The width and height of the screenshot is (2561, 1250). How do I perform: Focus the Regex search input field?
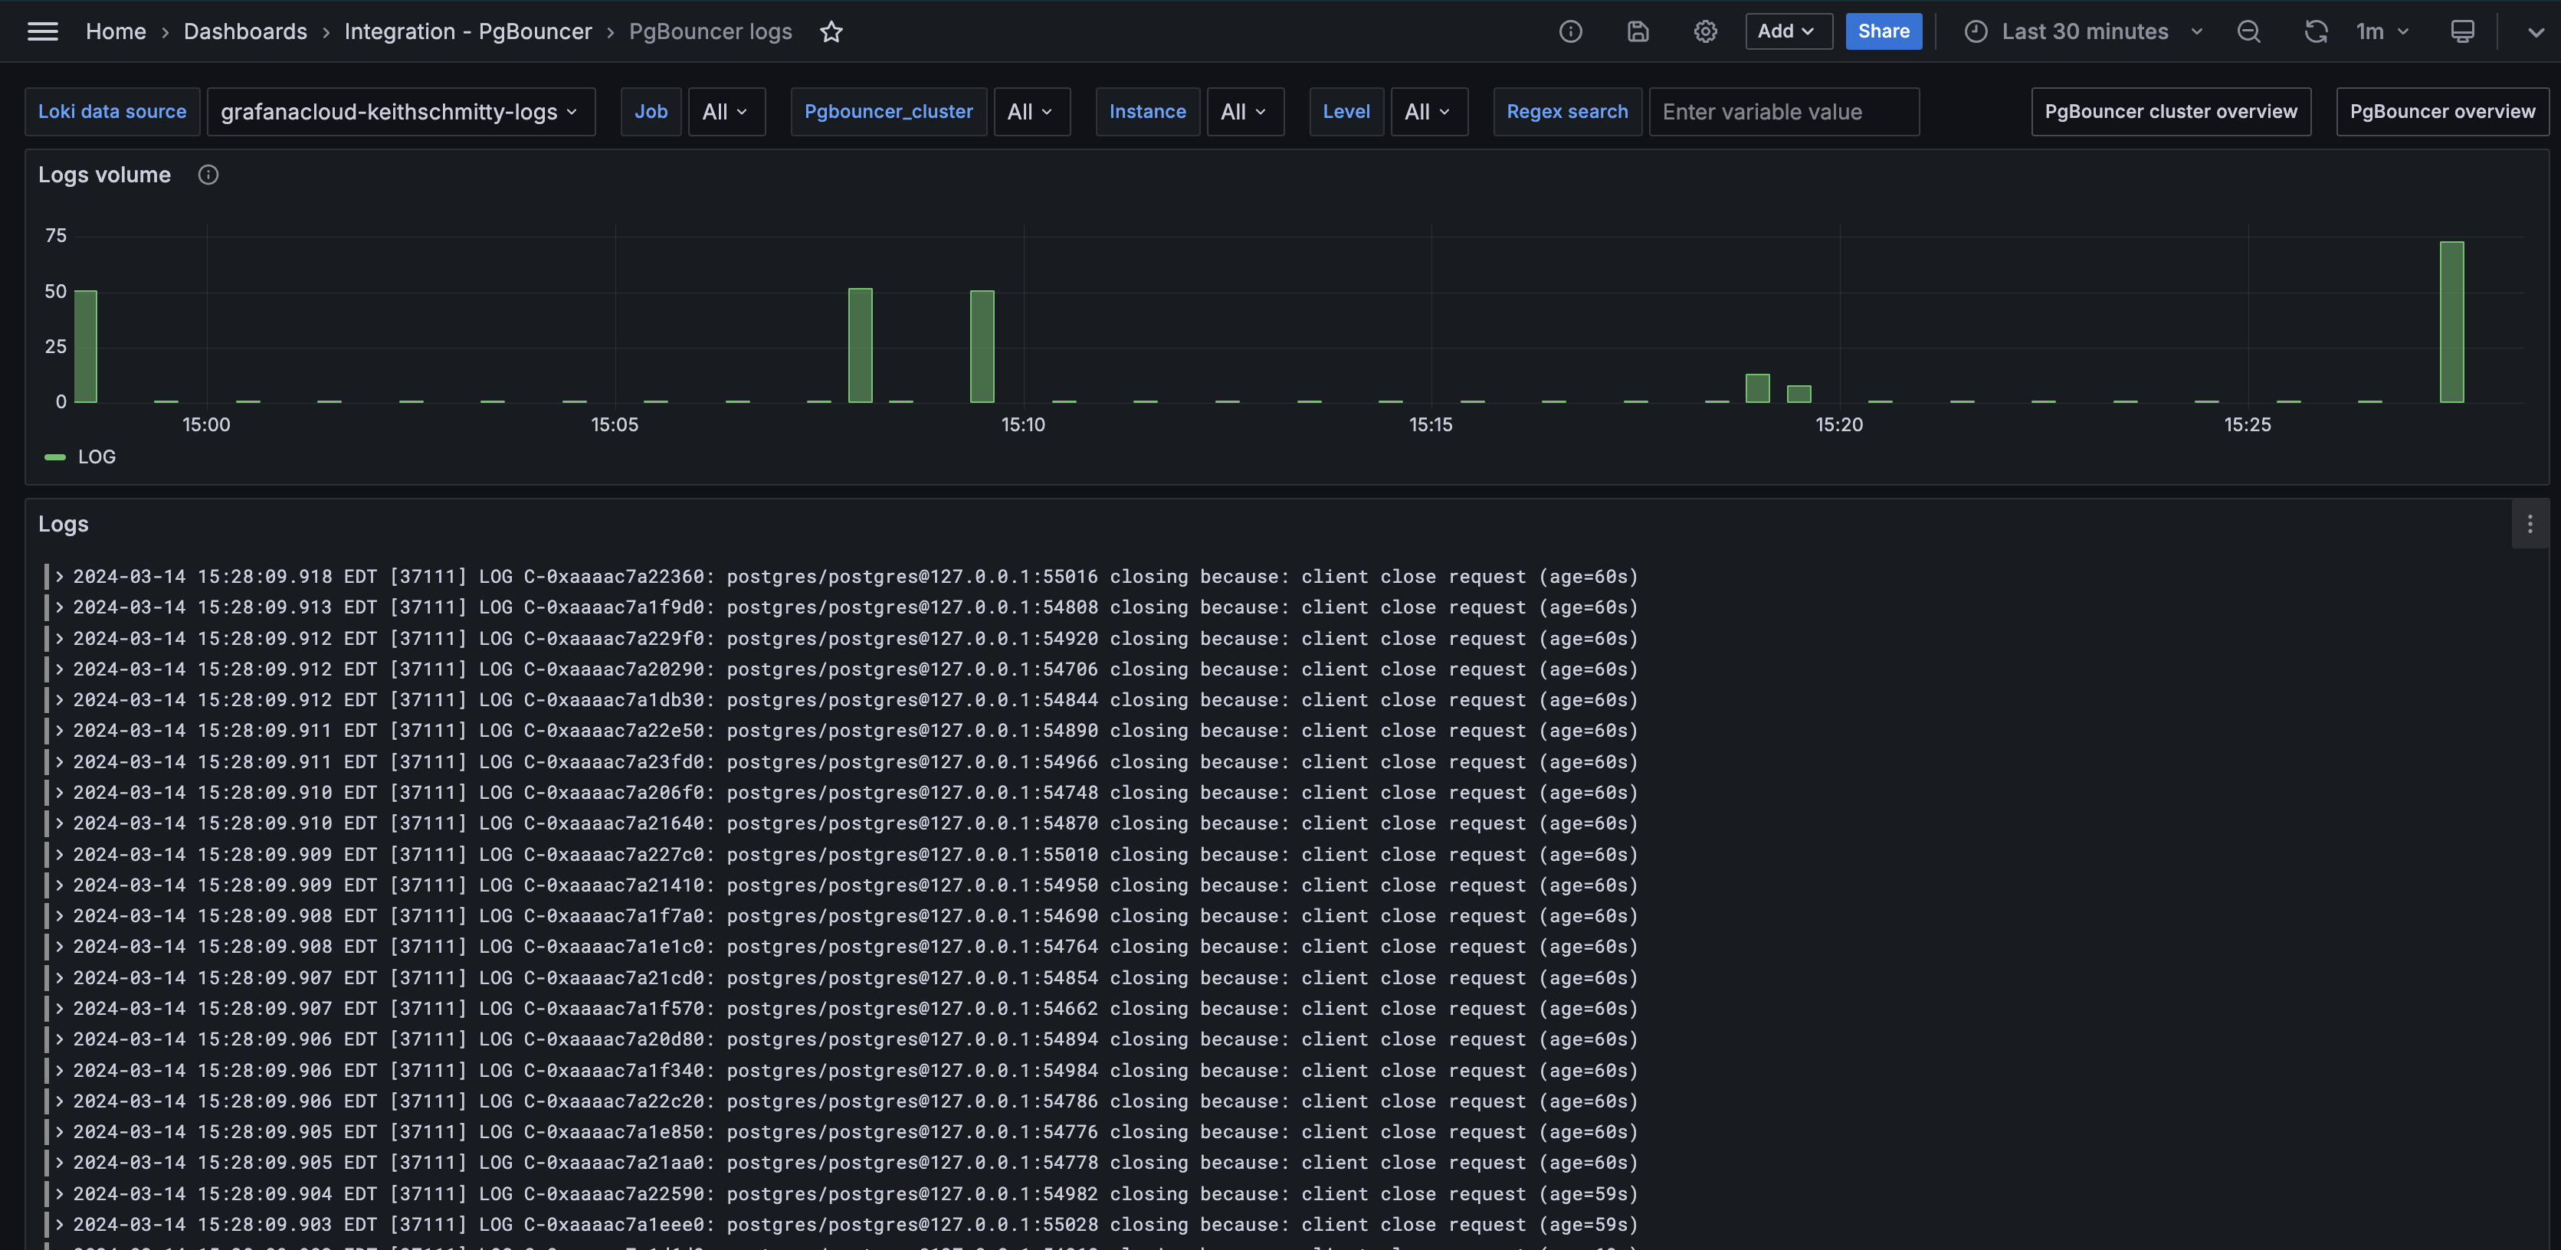click(x=1782, y=113)
